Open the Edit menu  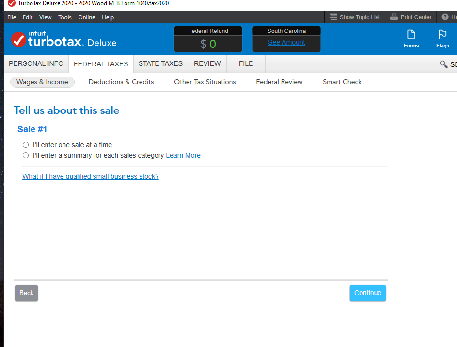[28, 17]
